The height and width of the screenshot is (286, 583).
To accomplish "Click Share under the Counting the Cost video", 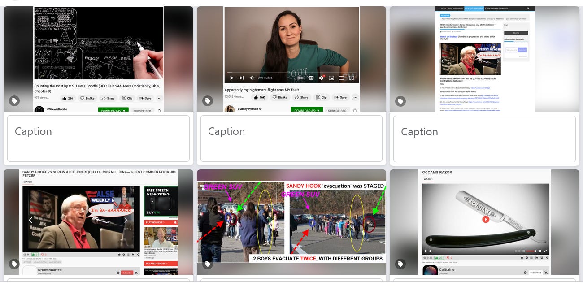I will [108, 98].
